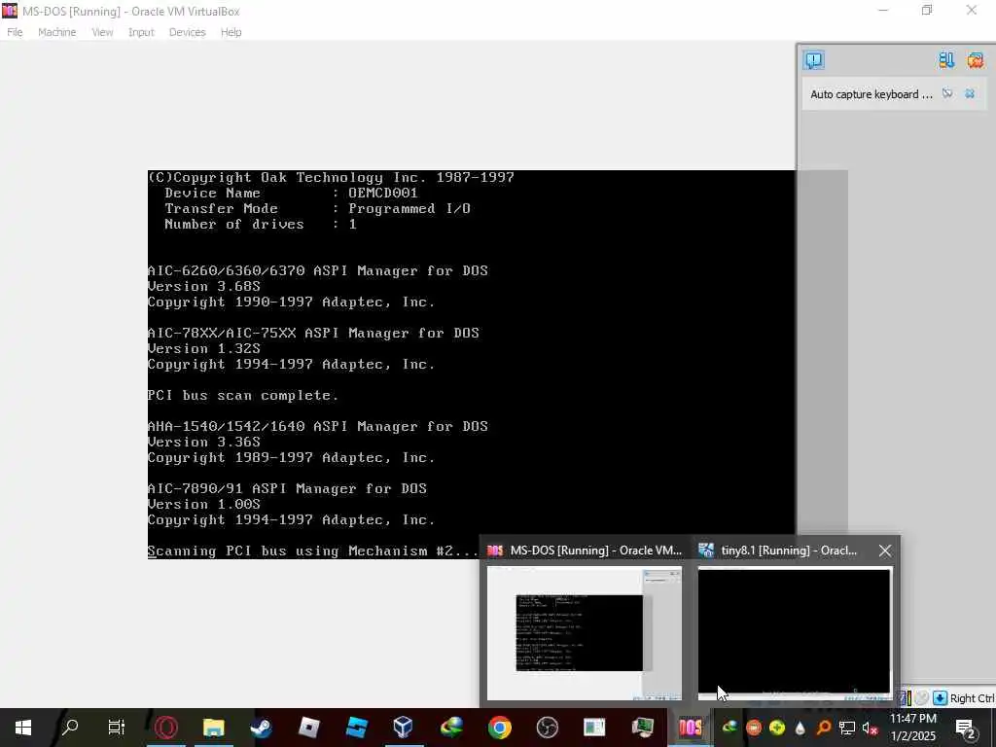Open Internet Download Manager taskbar icon
996x747 pixels.
[451, 728]
